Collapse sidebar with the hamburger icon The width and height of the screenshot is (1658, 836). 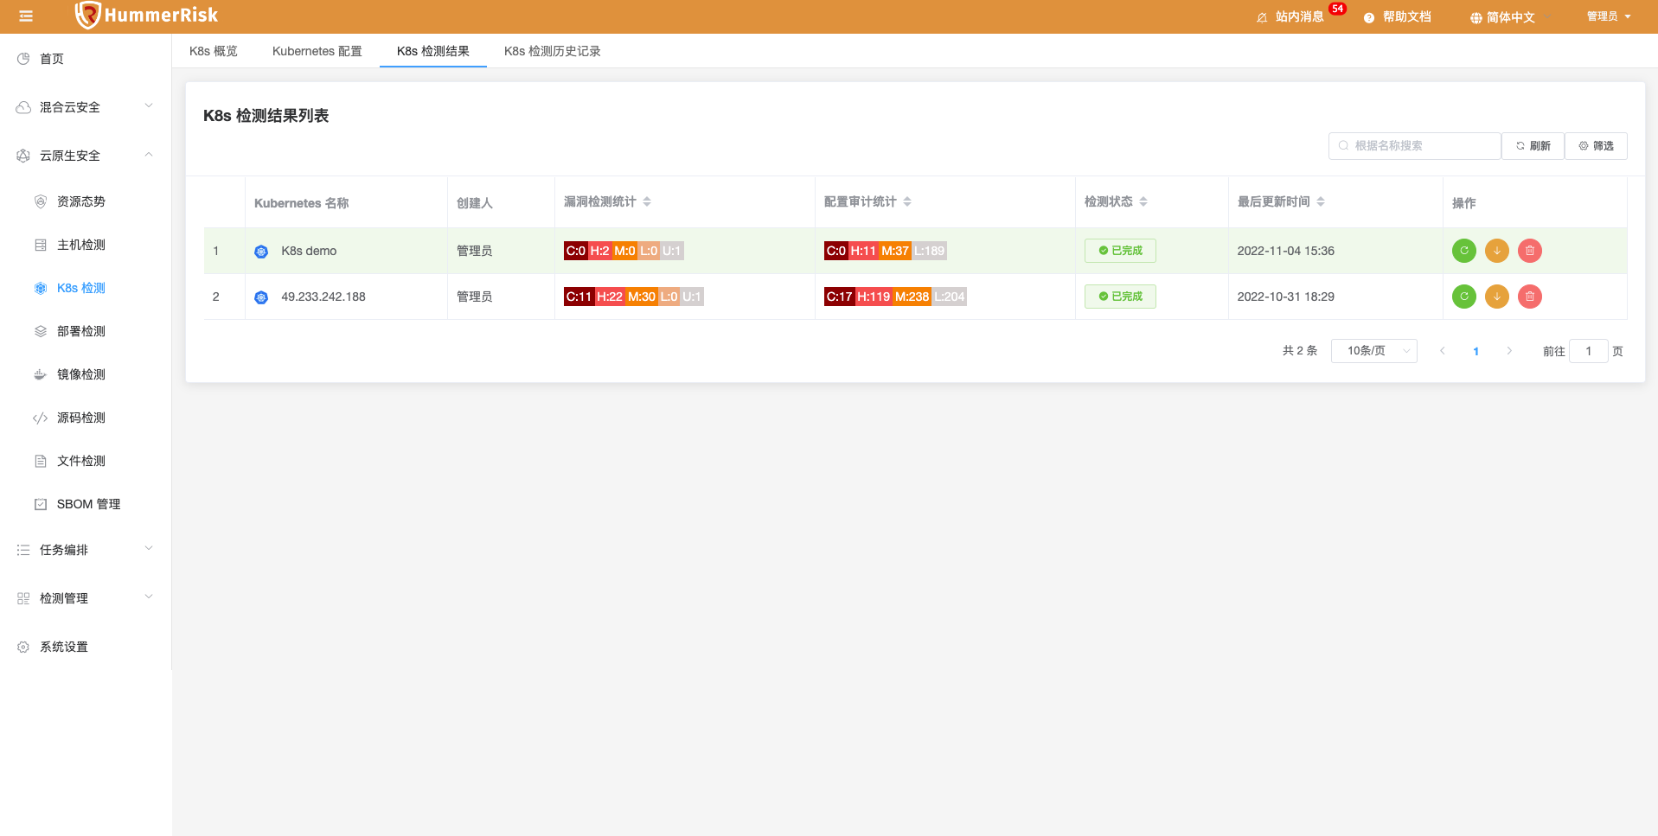click(25, 15)
